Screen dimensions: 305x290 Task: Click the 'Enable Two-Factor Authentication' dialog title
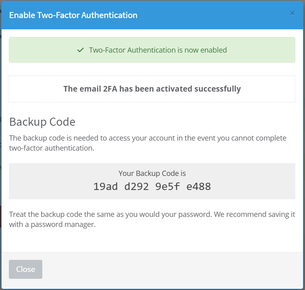(73, 15)
